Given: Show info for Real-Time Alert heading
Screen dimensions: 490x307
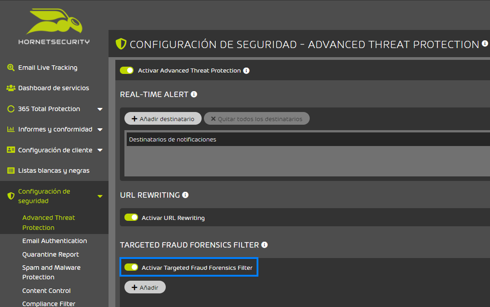Looking at the screenshot, I should click(x=194, y=94).
